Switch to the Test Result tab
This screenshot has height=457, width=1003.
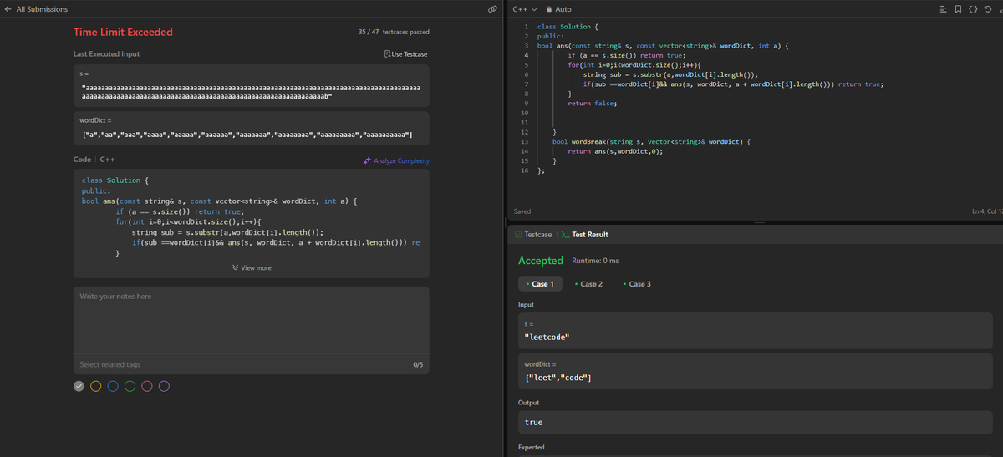pyautogui.click(x=584, y=235)
